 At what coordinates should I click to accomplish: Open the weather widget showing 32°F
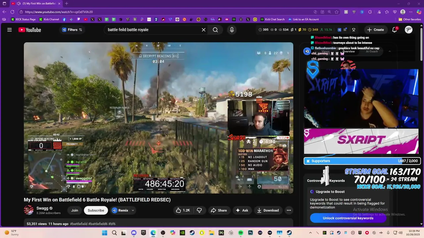11,233
